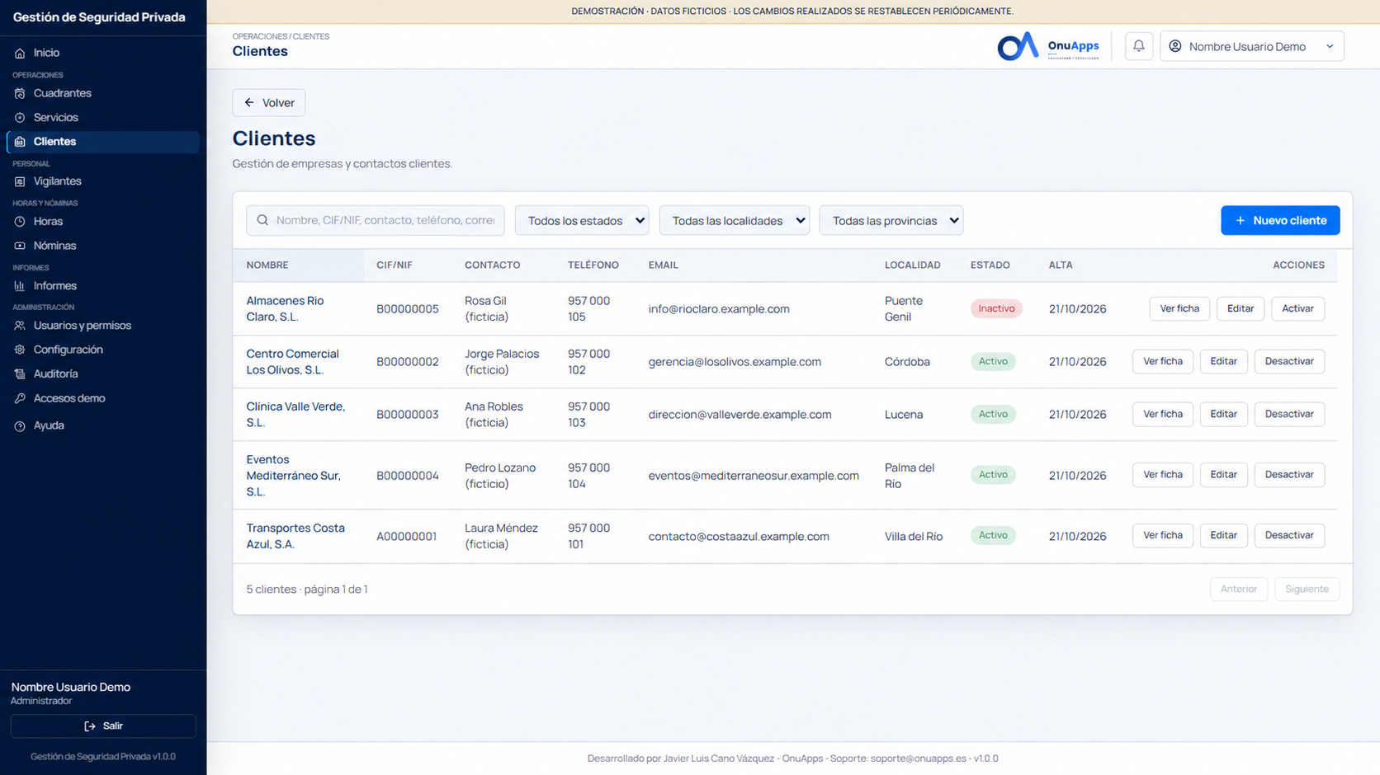The width and height of the screenshot is (1380, 775).
Task: Open the Centro Comercial Los Olivos name link
Action: pos(292,362)
